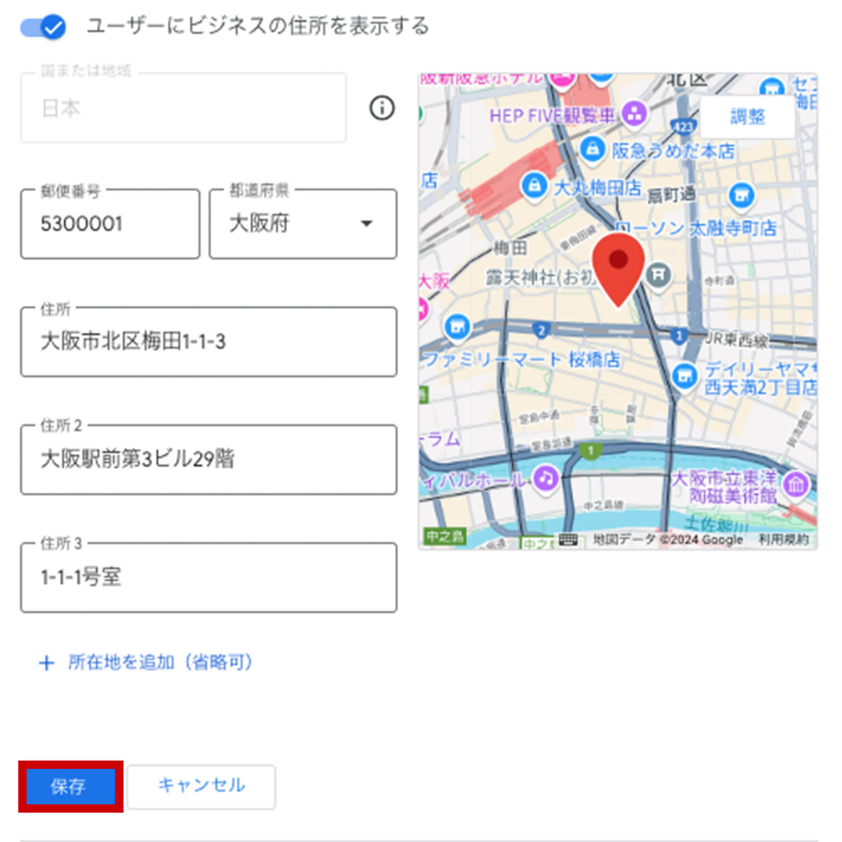Click the キャンセル cancel button
Image resolution: width=842 pixels, height=842 pixels.
click(201, 786)
